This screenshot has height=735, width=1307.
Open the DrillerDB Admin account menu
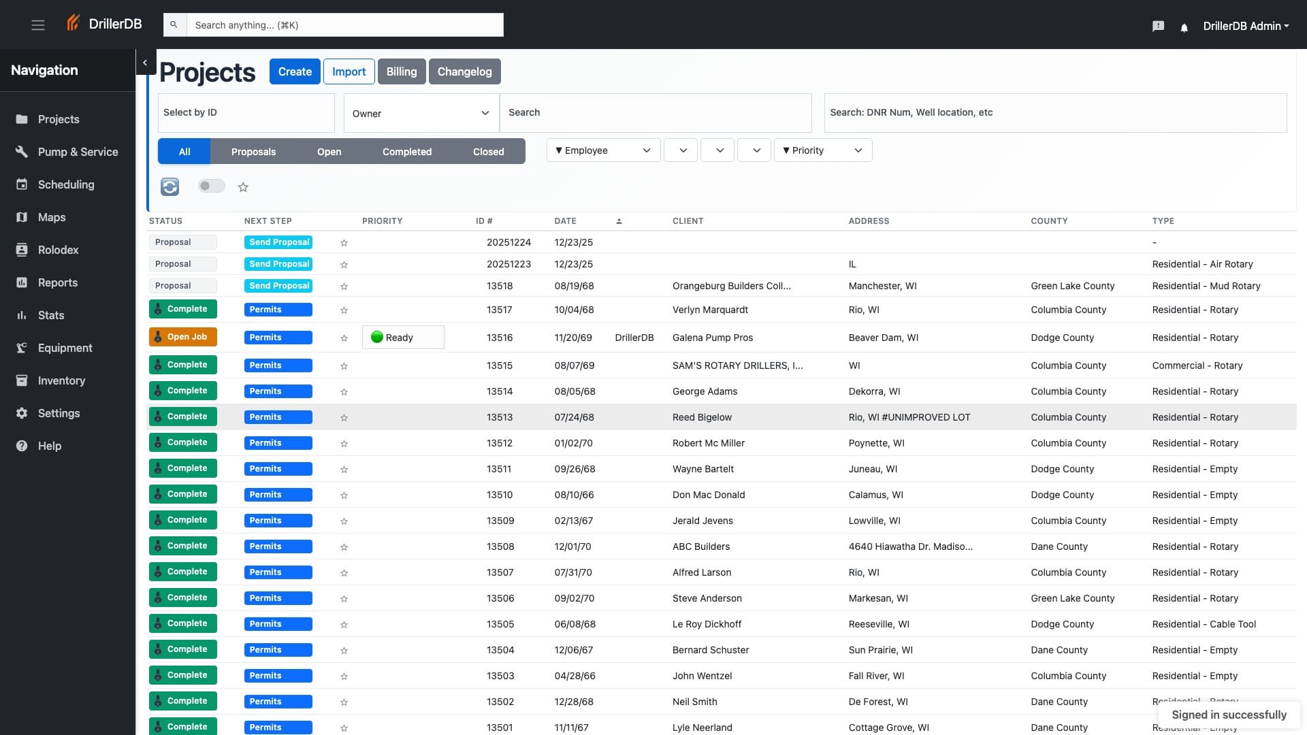tap(1246, 27)
